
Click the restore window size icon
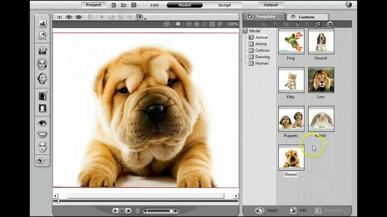[x=167, y=24]
